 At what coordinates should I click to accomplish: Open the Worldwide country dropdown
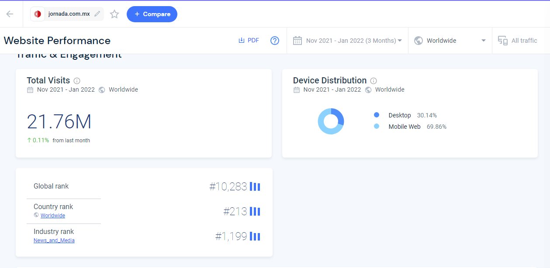click(x=450, y=41)
